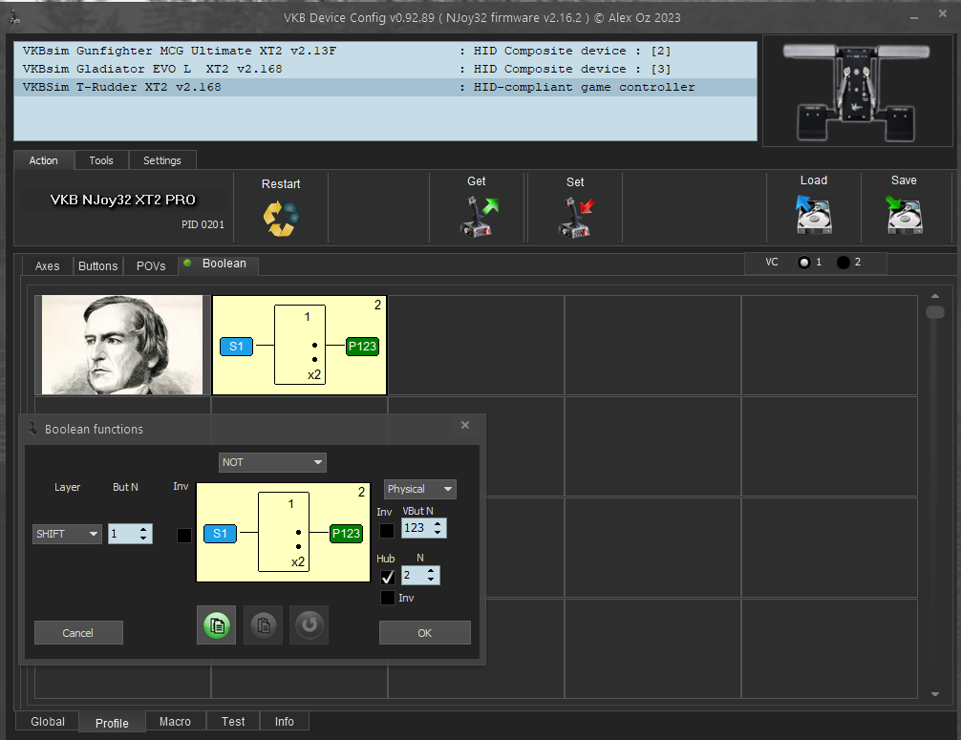Viewport: 961px width, 740px height.
Task: Uncheck the Hub checkbox
Action: click(x=387, y=577)
